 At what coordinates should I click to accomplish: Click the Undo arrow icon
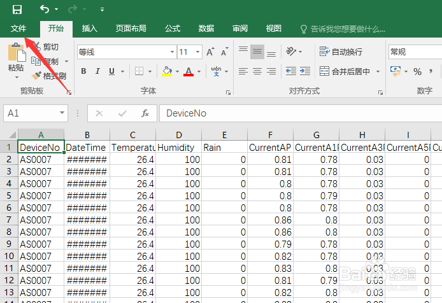click(x=45, y=10)
